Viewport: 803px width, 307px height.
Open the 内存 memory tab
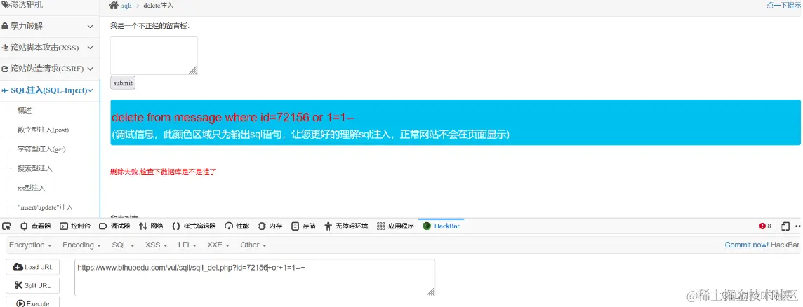point(270,226)
